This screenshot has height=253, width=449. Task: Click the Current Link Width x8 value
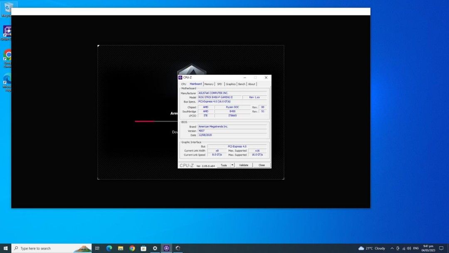tap(217, 150)
